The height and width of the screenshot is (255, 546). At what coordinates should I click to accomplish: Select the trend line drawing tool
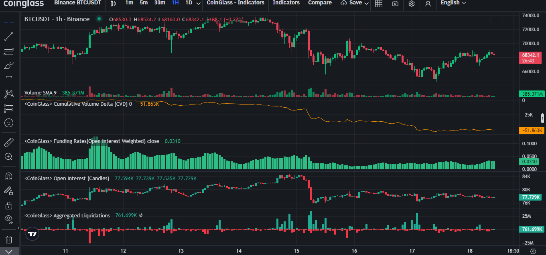(9, 36)
